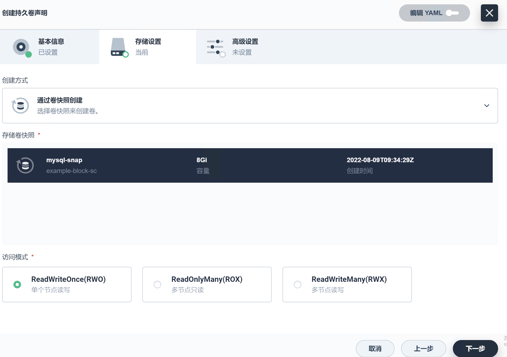Click the 多节点读写 description text
The width and height of the screenshot is (507, 357).
pyautogui.click(x=328, y=290)
